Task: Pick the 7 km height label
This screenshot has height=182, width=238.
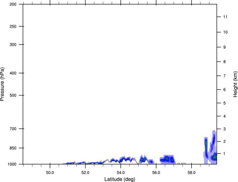Action: tap(225, 76)
